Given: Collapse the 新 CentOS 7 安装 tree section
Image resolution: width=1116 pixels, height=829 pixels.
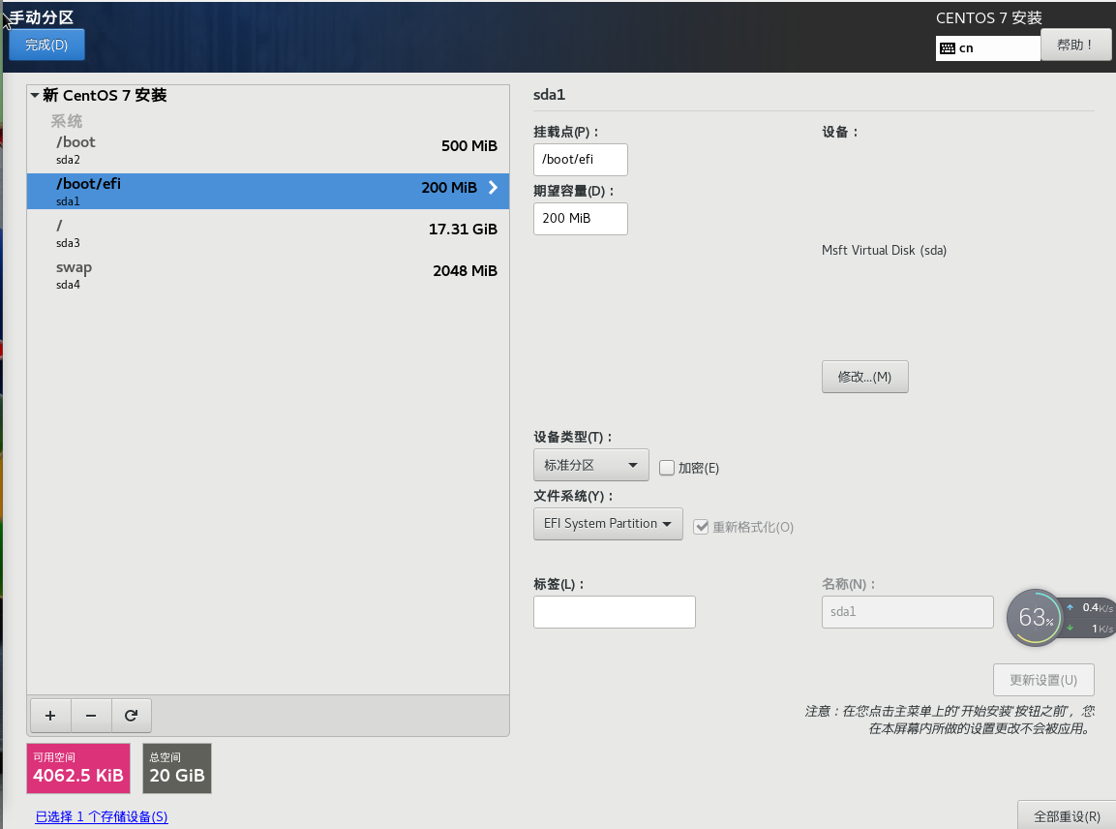Looking at the screenshot, I should point(34,95).
